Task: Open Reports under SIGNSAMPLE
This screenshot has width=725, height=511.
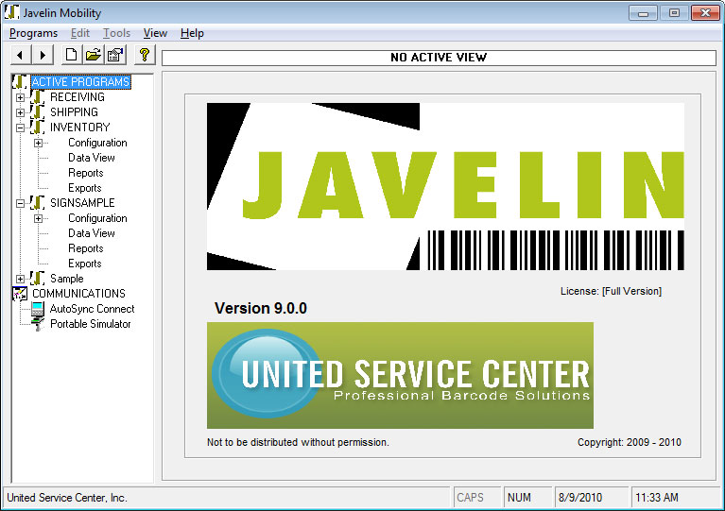Action: pyautogui.click(x=85, y=248)
